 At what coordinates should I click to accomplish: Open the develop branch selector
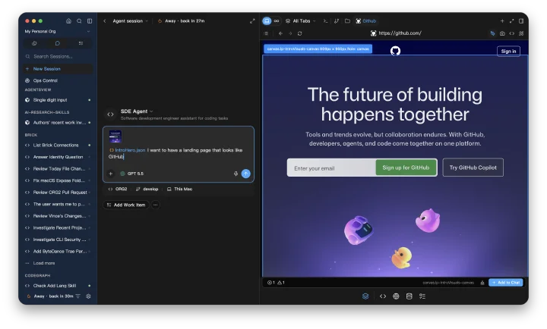click(147, 189)
